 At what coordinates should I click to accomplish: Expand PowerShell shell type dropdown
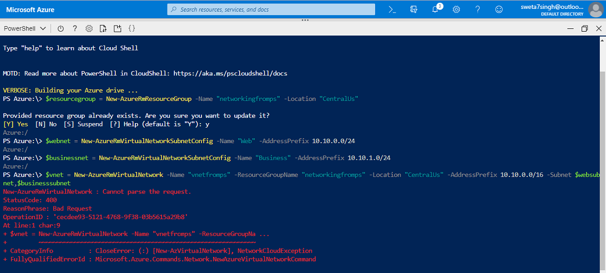tap(25, 28)
